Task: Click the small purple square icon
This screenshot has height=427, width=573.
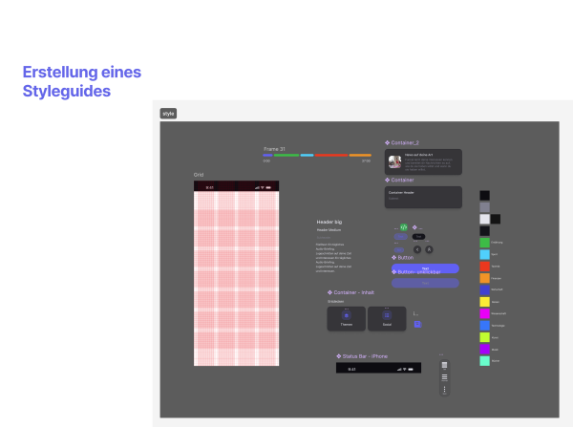Action: point(416,325)
